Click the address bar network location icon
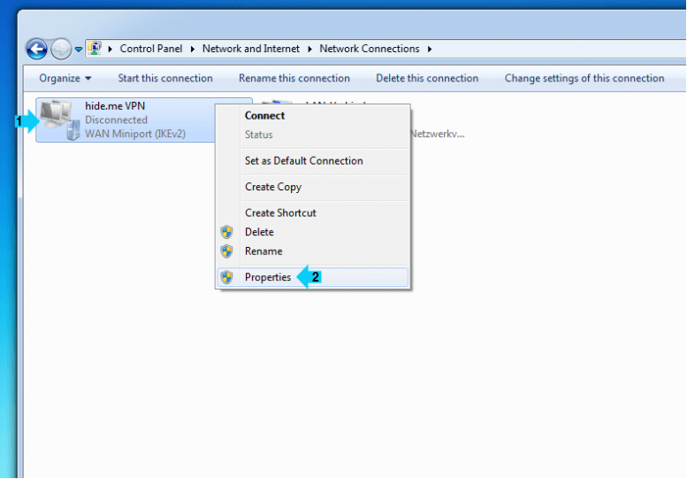The image size is (687, 479). click(x=95, y=48)
